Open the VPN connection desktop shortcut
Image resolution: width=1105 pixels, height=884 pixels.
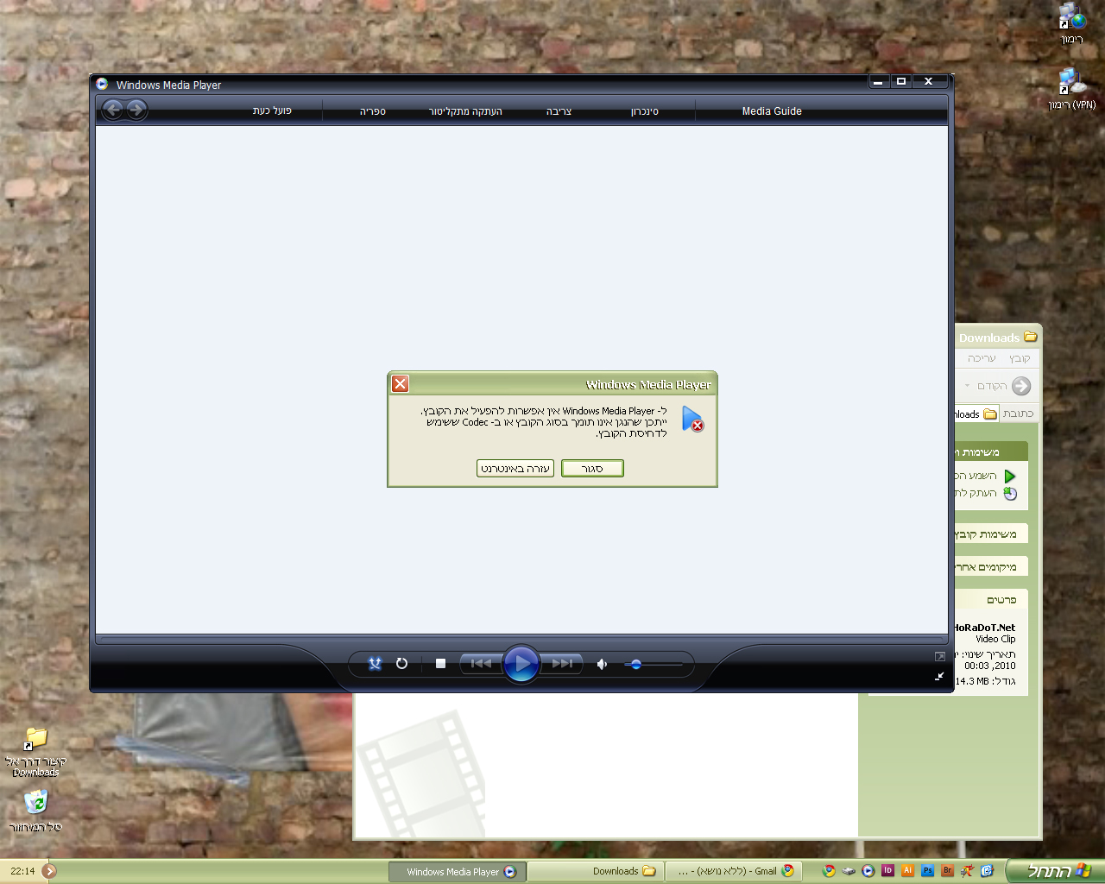coord(1072,89)
